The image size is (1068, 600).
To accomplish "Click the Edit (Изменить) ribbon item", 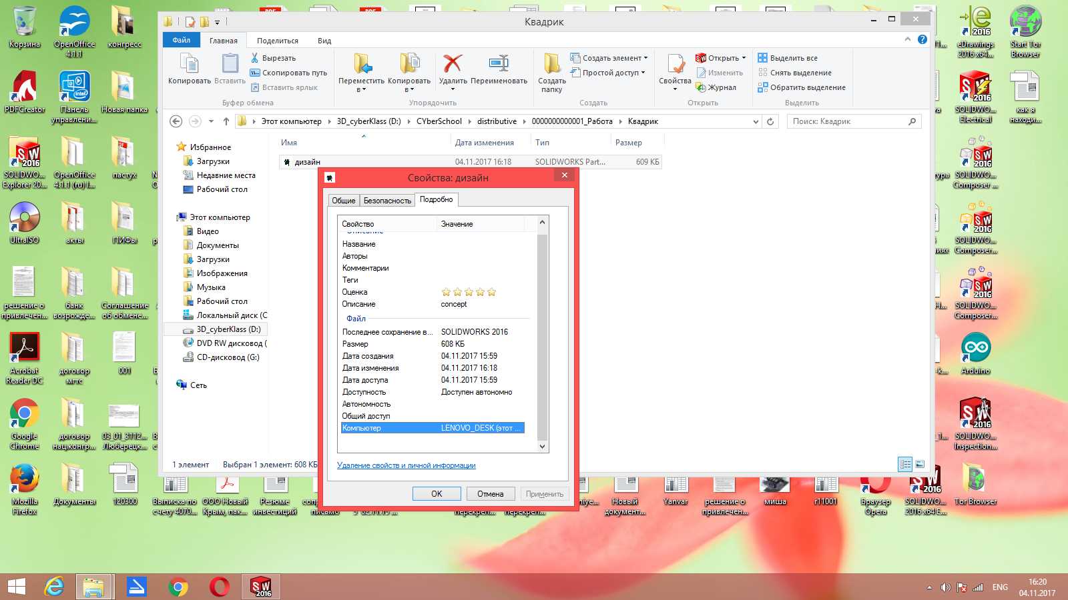I will pyautogui.click(x=720, y=73).
